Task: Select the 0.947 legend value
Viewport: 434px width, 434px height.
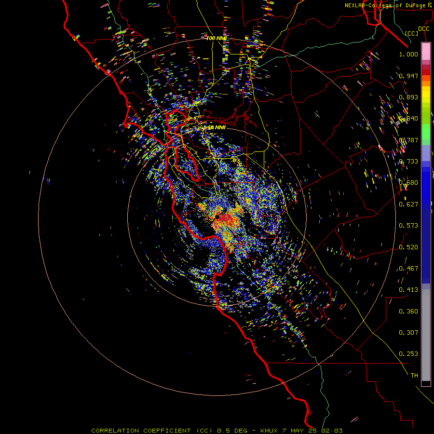Action: (x=408, y=76)
